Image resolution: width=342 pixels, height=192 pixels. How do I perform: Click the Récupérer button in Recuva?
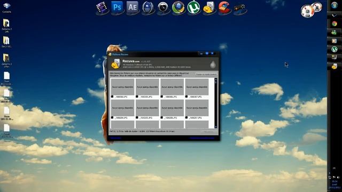coord(209,132)
